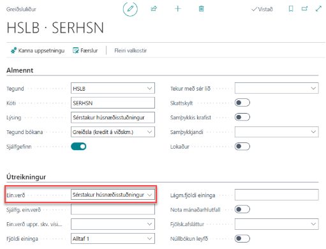
Task: Toggle the Lokaður switch
Action: (242, 146)
